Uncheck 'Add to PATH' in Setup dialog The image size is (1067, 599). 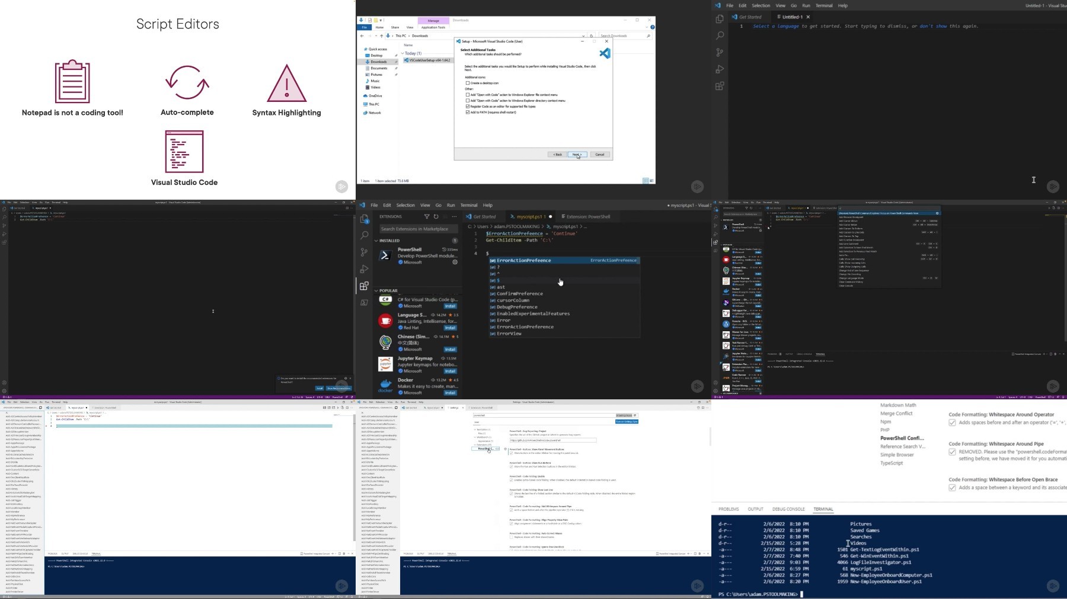[x=468, y=112]
